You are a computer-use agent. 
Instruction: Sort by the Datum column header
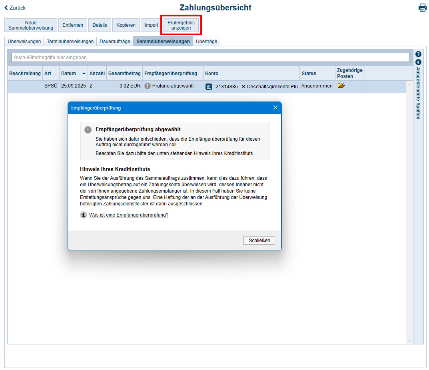tap(68, 74)
